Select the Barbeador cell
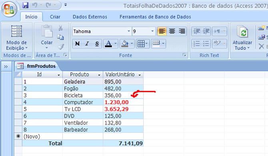This screenshot has height=156, width=268. coord(83,130)
